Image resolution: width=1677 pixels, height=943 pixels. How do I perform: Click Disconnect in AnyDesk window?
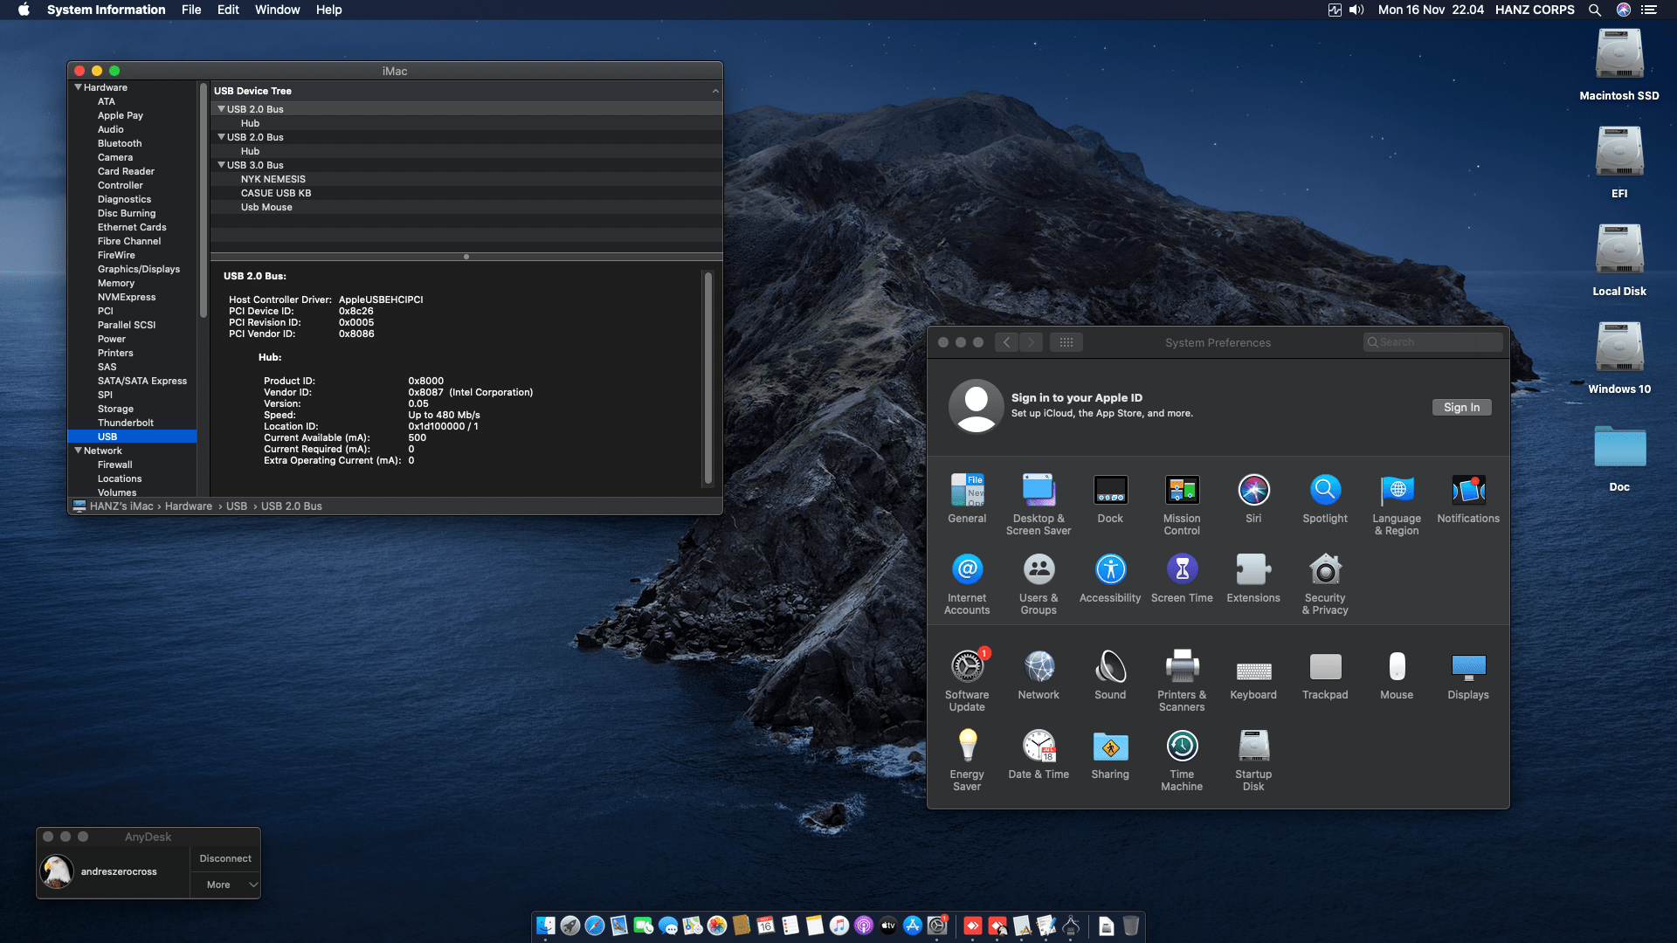(x=224, y=858)
